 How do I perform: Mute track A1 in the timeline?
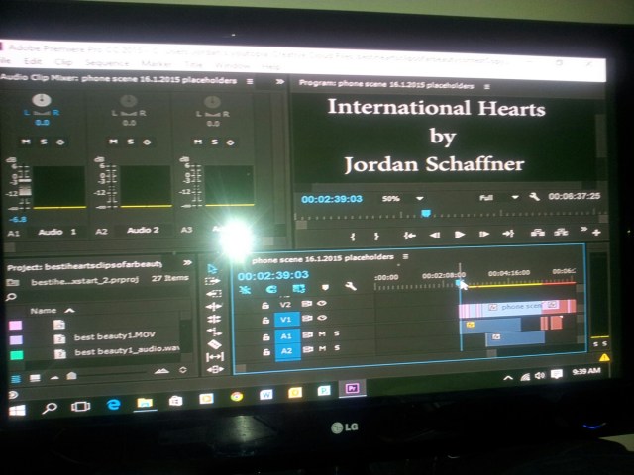pyautogui.click(x=322, y=335)
